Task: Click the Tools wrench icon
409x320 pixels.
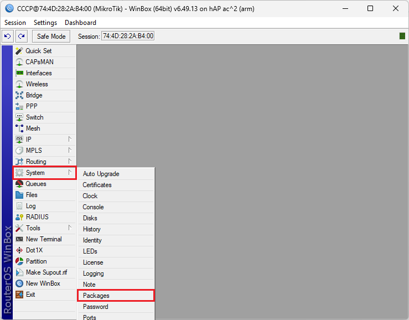Action: coord(19,228)
